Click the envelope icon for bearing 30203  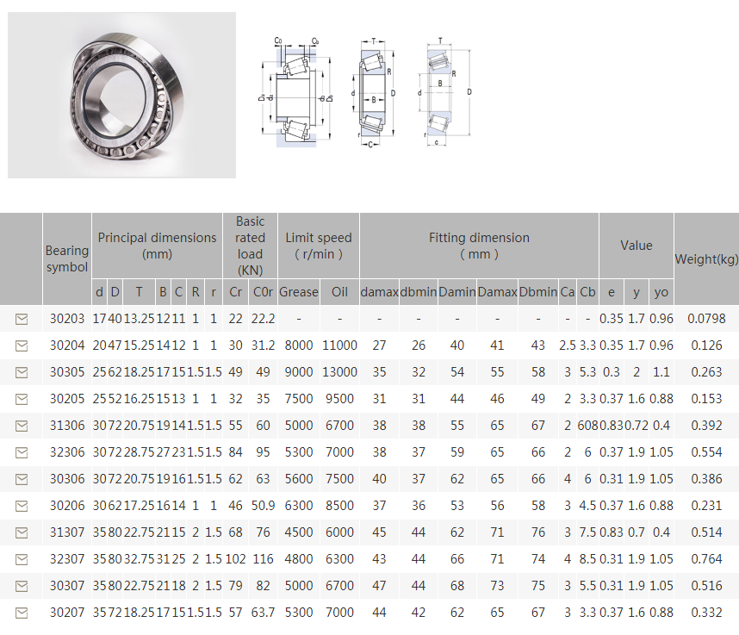pyautogui.click(x=22, y=319)
